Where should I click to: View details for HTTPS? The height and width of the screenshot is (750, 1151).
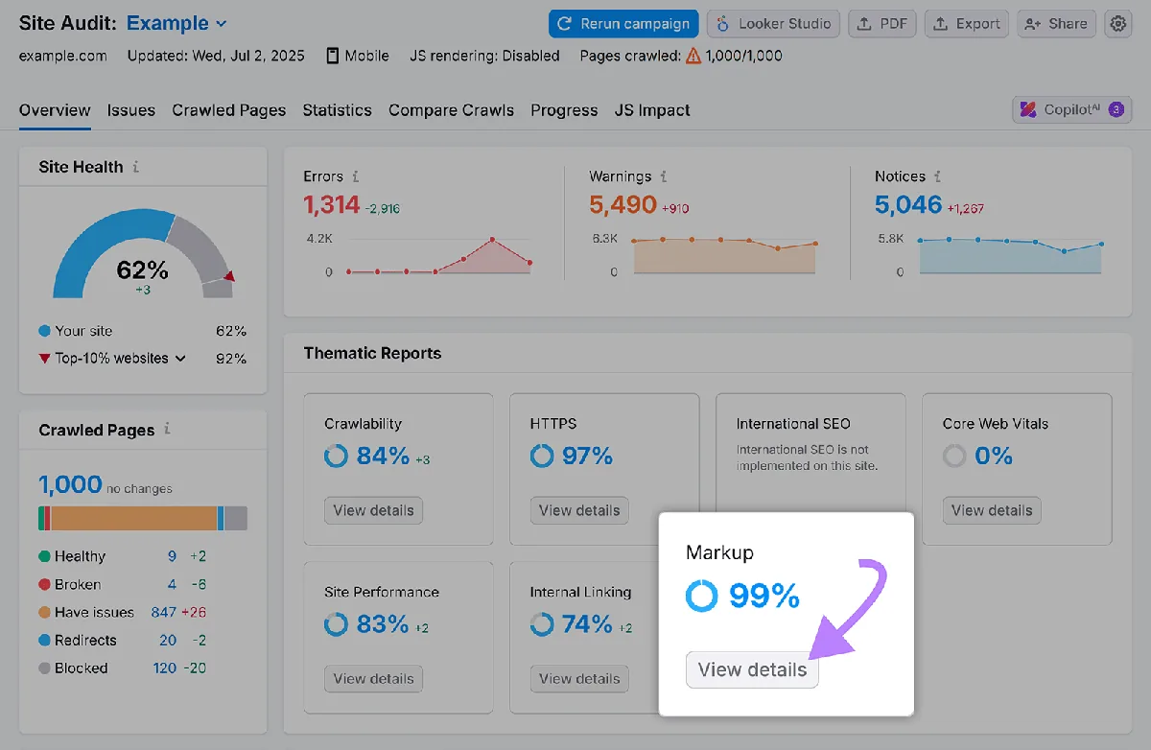point(579,510)
